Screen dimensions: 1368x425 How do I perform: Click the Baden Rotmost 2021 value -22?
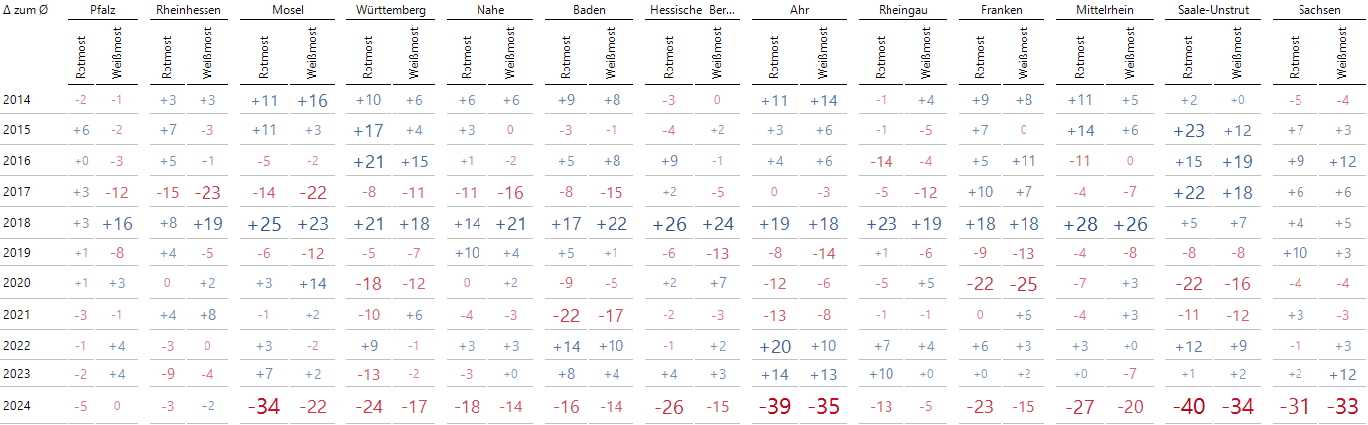[567, 316]
